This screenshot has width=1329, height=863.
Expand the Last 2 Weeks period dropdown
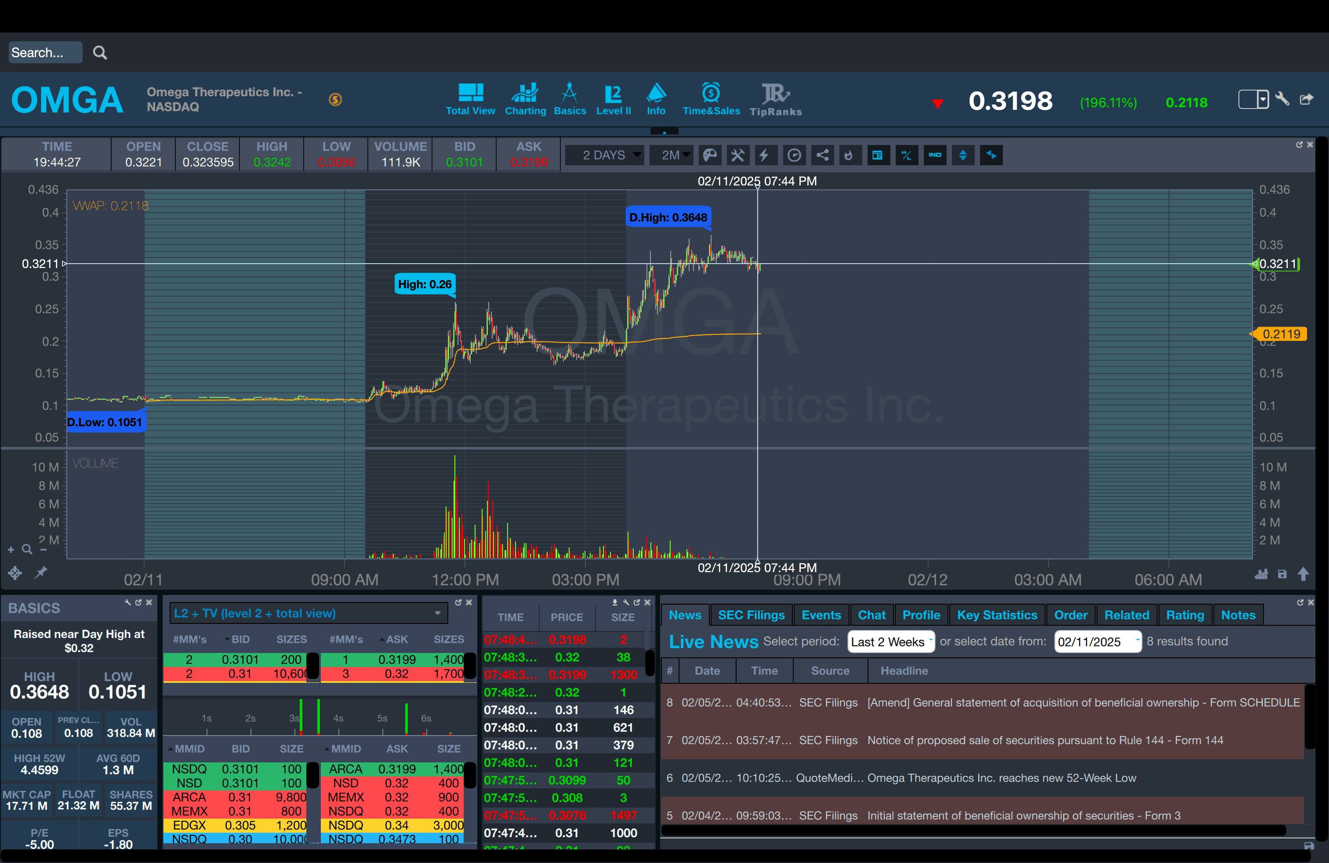click(891, 642)
